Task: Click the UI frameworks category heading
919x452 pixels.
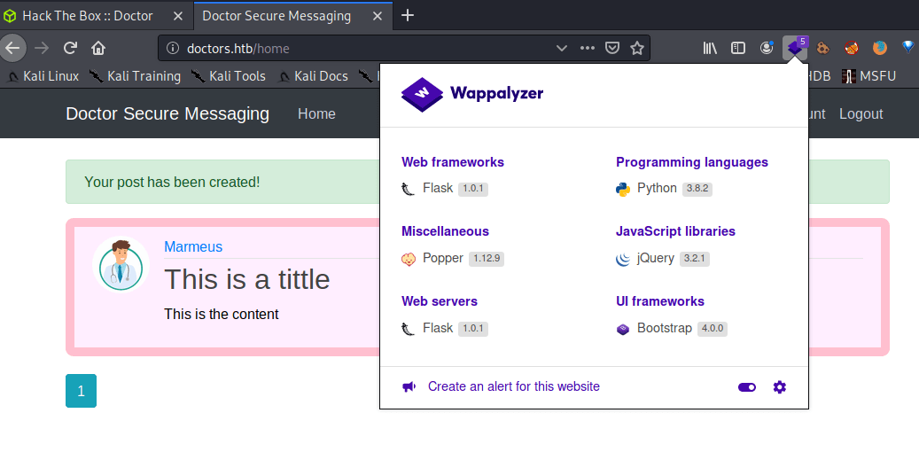Action: (x=660, y=300)
